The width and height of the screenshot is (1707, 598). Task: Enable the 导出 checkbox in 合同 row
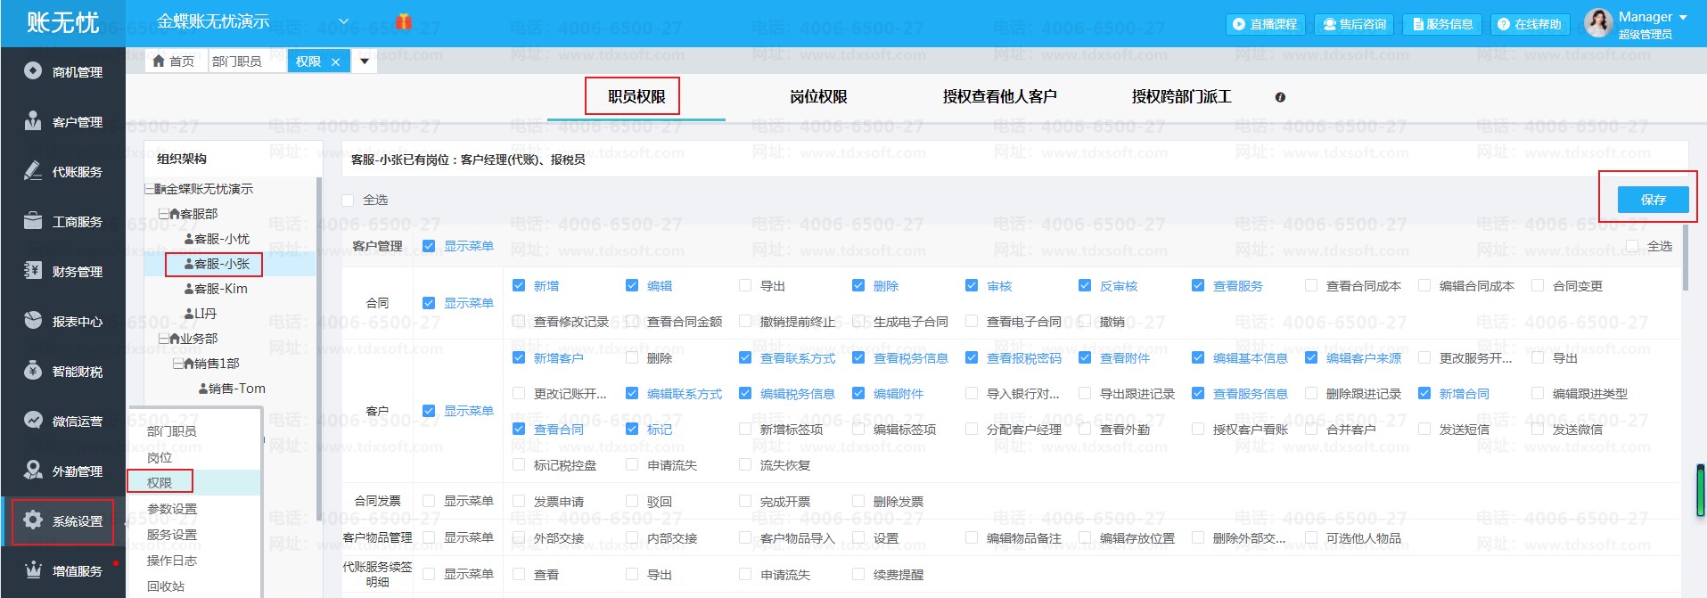(745, 286)
